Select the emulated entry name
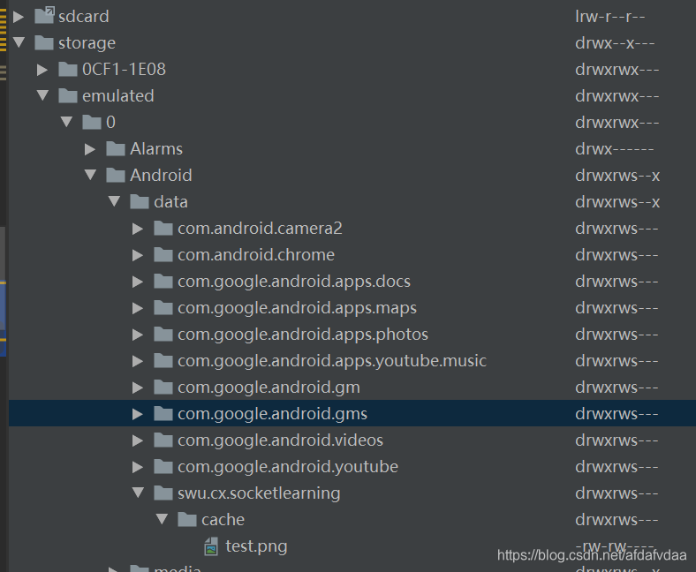The image size is (696, 572). pyautogui.click(x=118, y=96)
